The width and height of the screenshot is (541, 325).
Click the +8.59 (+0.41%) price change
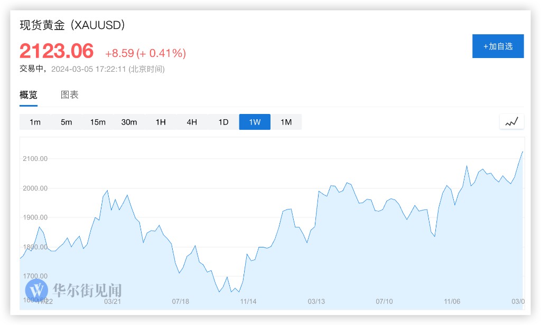point(145,53)
